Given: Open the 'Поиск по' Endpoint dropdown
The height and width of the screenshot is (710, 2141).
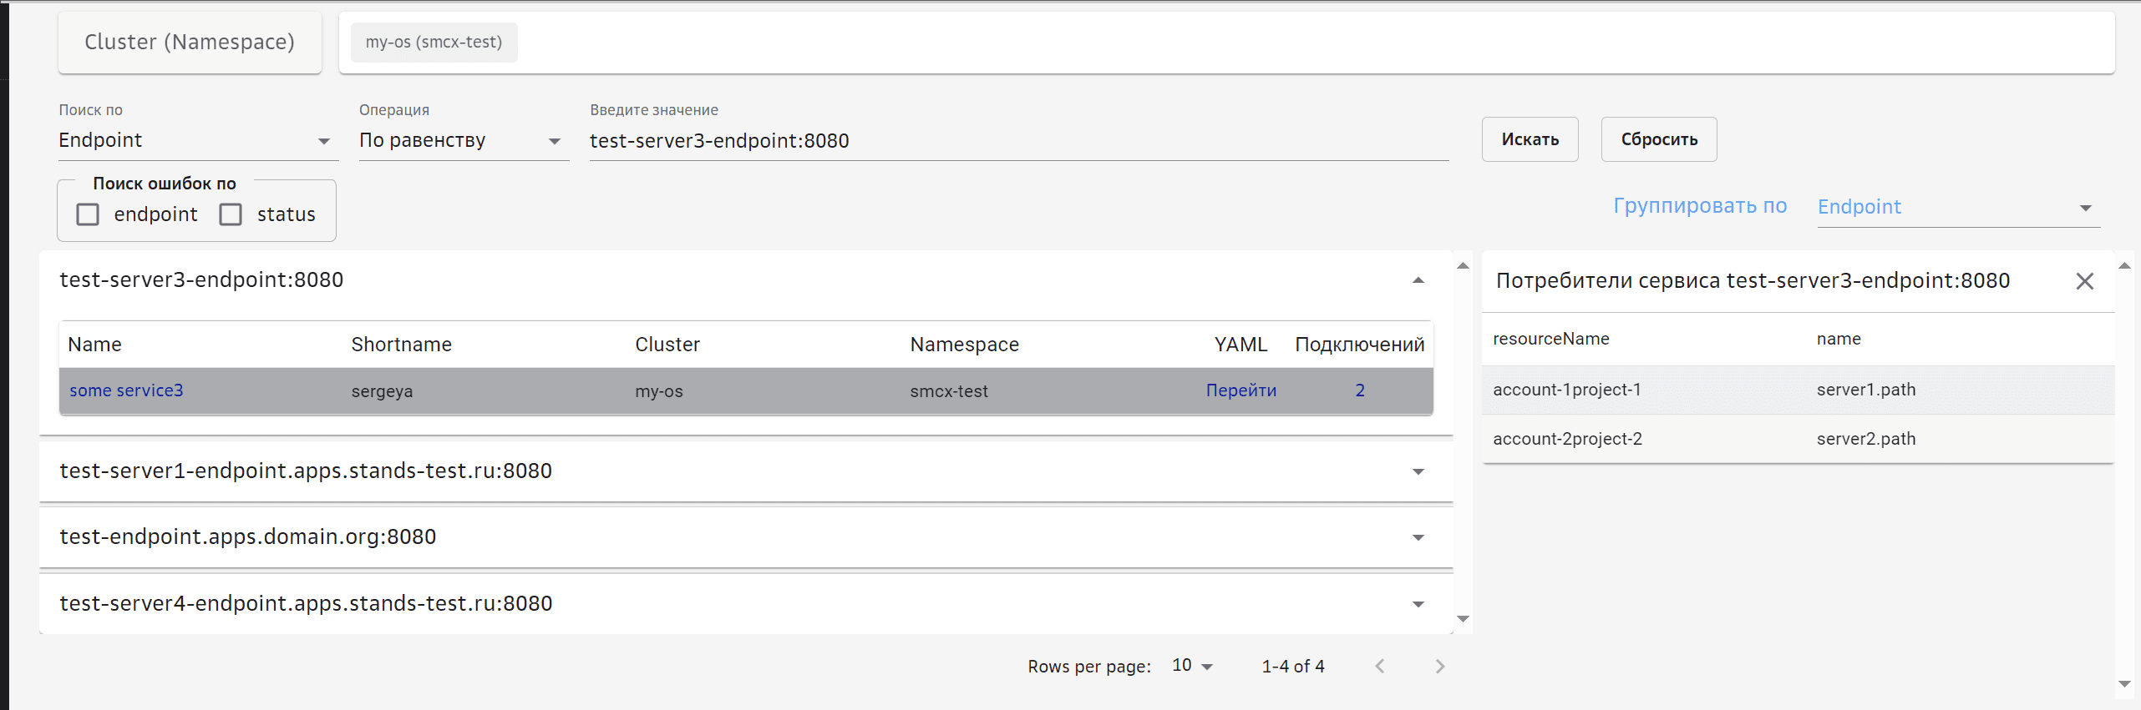Looking at the screenshot, I should [197, 140].
